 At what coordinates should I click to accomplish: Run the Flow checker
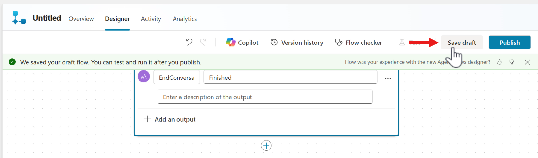click(x=358, y=43)
